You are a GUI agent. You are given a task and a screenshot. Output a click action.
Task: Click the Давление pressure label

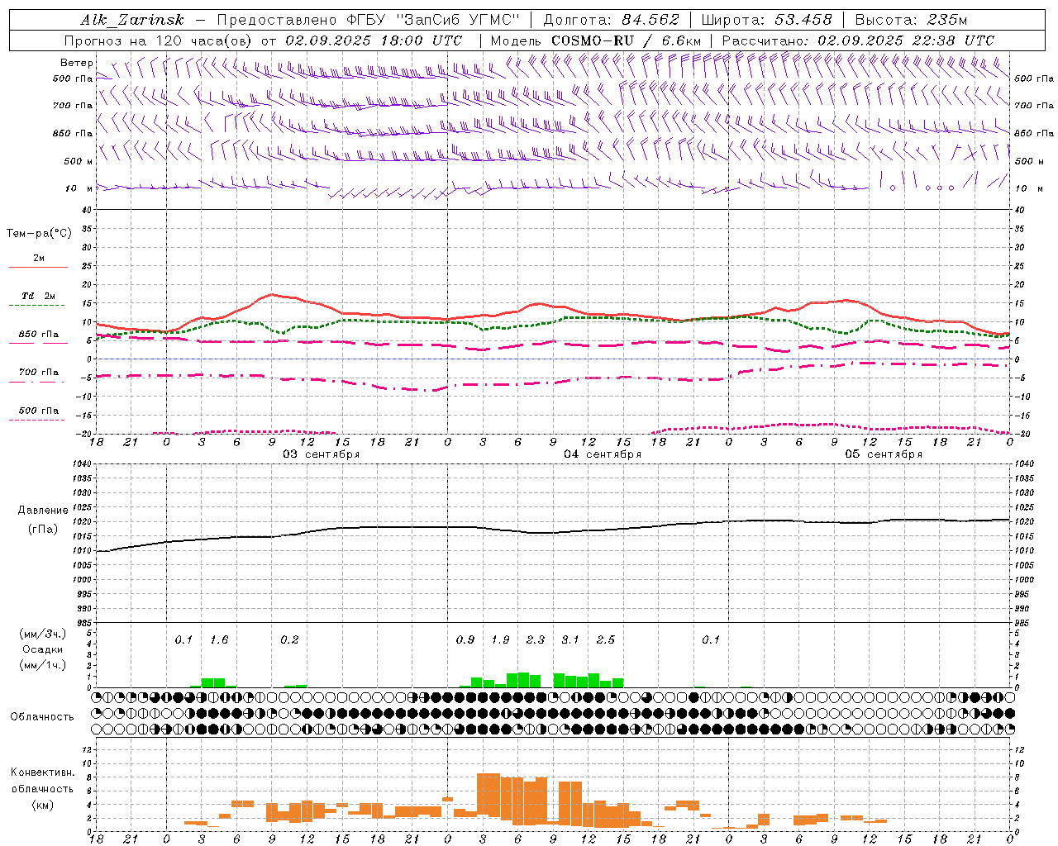pos(43,511)
